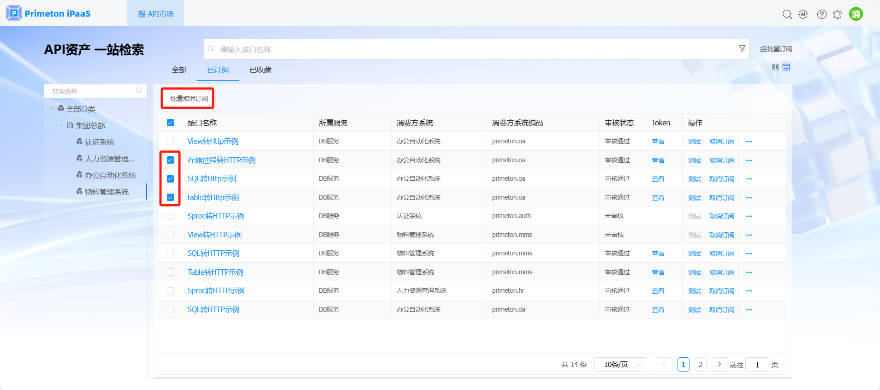This screenshot has width=880, height=390.
Task: Open more actions for View转Http示例 row
Action: tap(749, 142)
